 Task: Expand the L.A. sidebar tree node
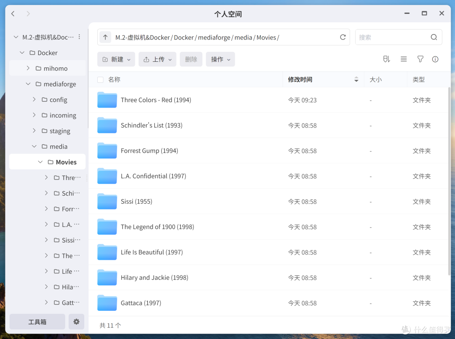coord(46,224)
